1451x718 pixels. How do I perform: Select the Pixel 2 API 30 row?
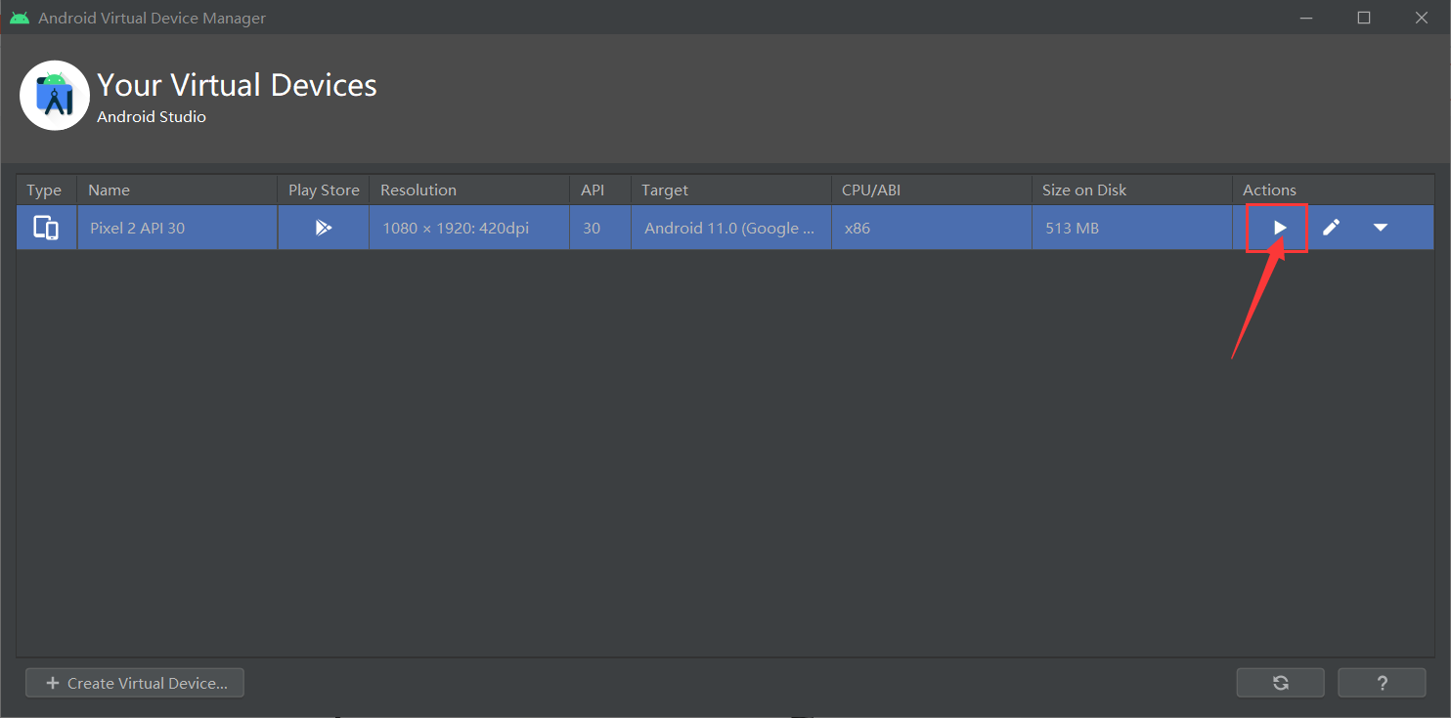click(x=176, y=227)
